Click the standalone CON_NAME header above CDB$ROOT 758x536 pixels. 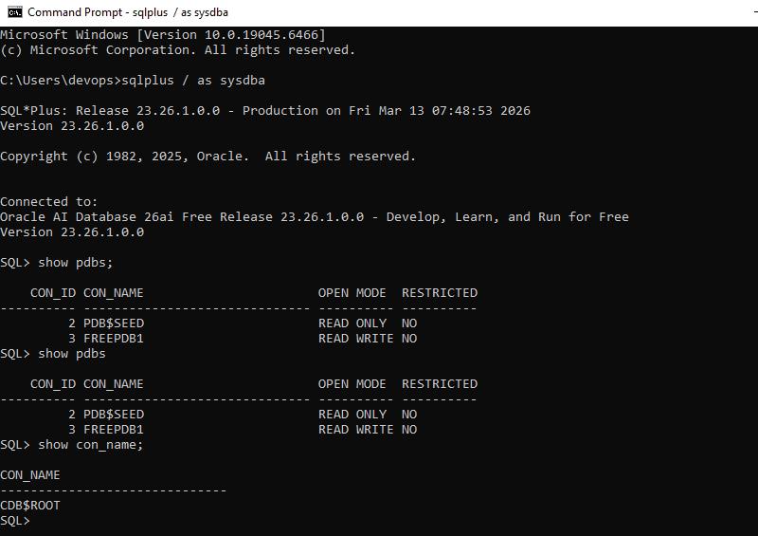point(30,475)
